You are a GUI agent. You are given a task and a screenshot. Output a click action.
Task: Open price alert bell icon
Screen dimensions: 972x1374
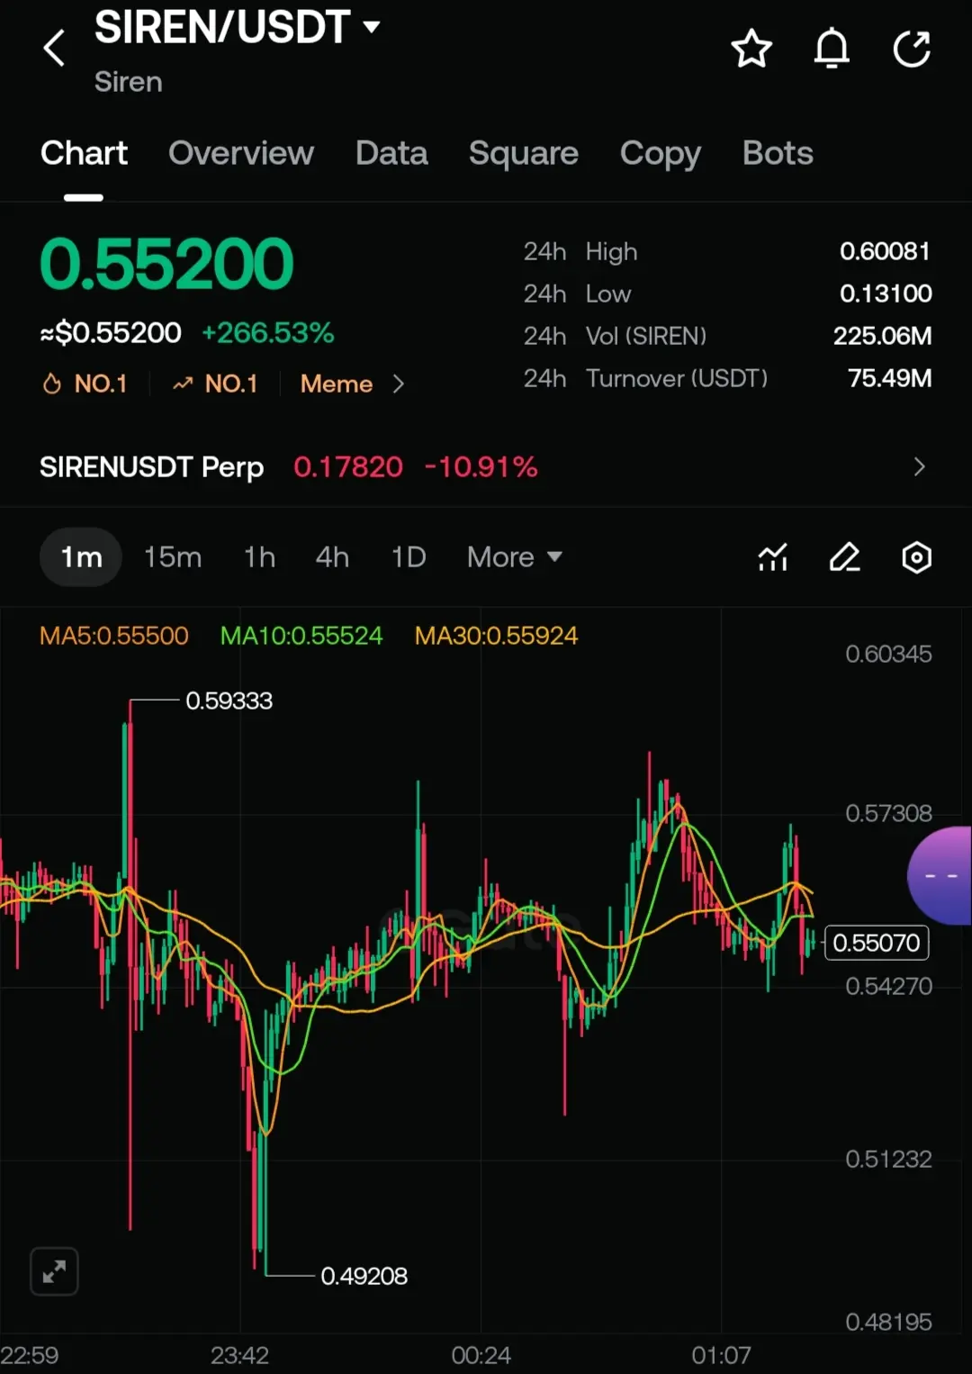pyautogui.click(x=832, y=49)
